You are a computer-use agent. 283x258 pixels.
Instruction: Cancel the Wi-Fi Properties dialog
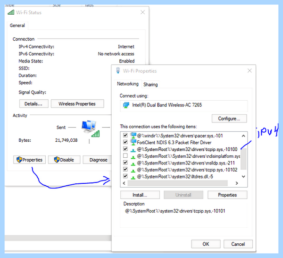point(238,244)
